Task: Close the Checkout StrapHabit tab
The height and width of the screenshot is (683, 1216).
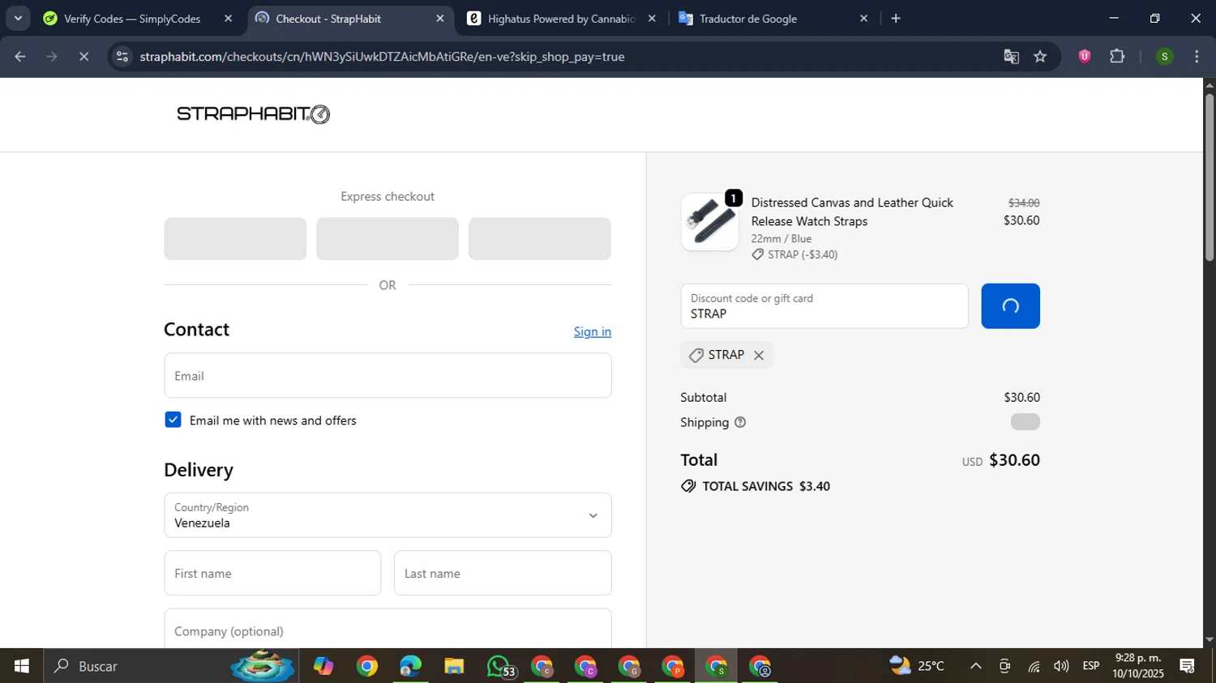Action: (x=440, y=19)
